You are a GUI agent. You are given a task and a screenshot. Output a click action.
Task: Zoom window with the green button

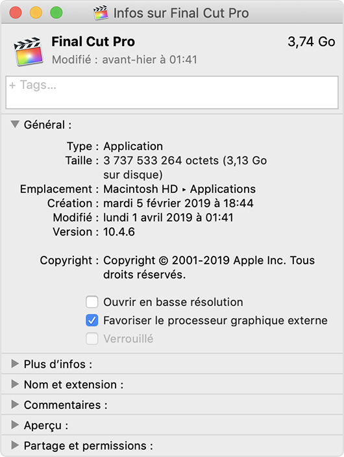pos(56,13)
